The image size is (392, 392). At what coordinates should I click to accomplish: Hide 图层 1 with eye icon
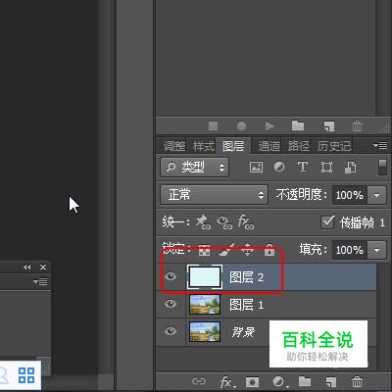[171, 304]
